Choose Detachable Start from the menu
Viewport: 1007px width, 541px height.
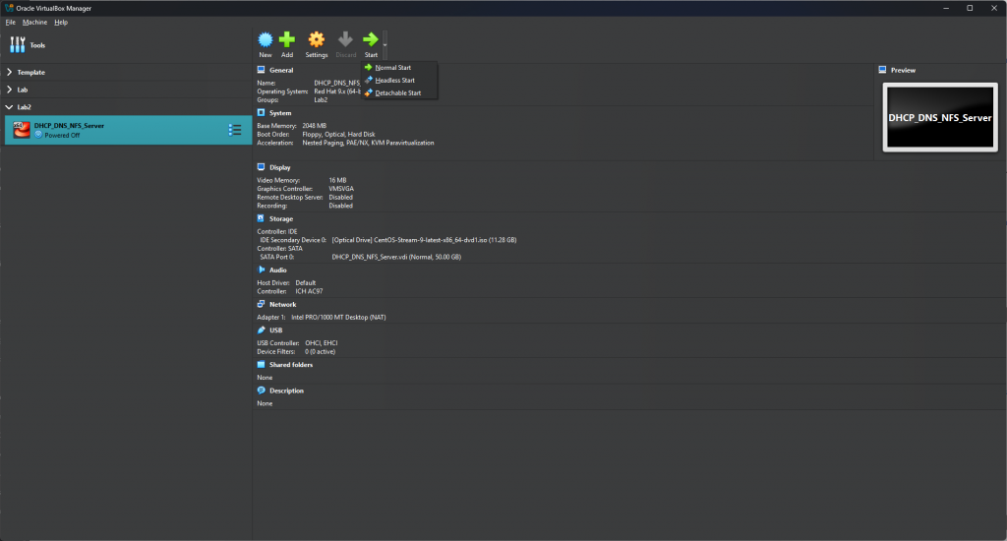tap(399, 93)
